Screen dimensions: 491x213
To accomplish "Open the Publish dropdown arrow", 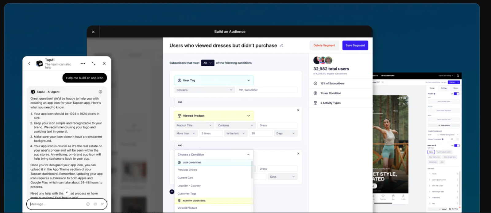I will click(458, 82).
